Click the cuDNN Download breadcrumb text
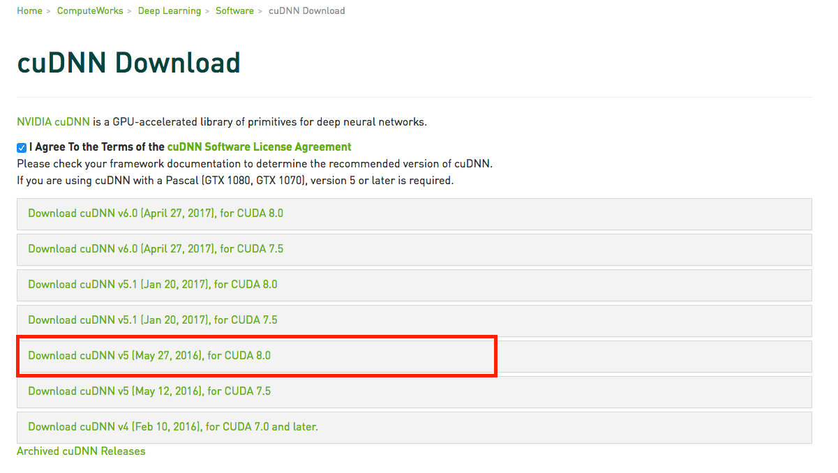 tap(306, 10)
